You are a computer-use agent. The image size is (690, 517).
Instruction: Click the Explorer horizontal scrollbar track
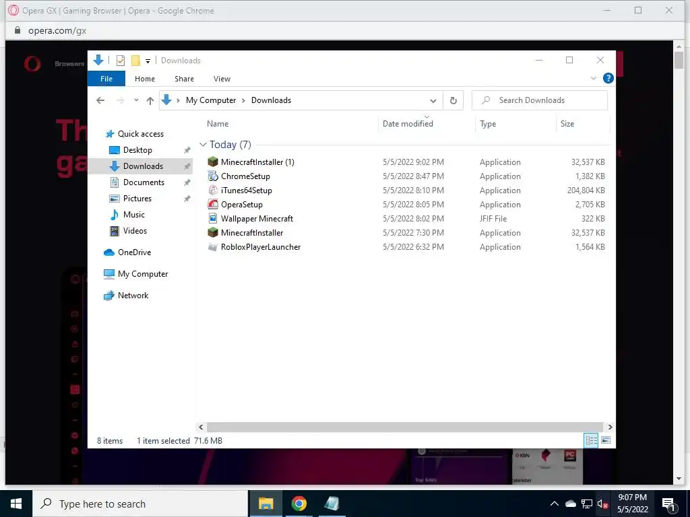click(404, 427)
